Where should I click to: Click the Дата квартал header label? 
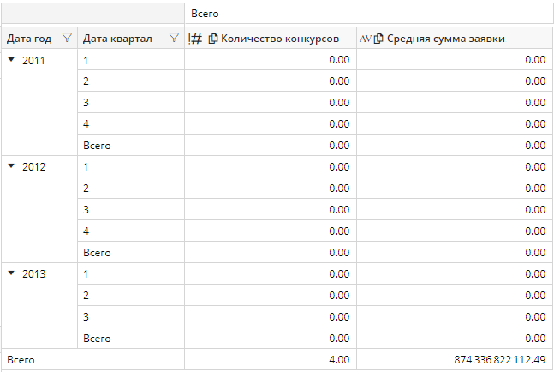pyautogui.click(x=119, y=39)
